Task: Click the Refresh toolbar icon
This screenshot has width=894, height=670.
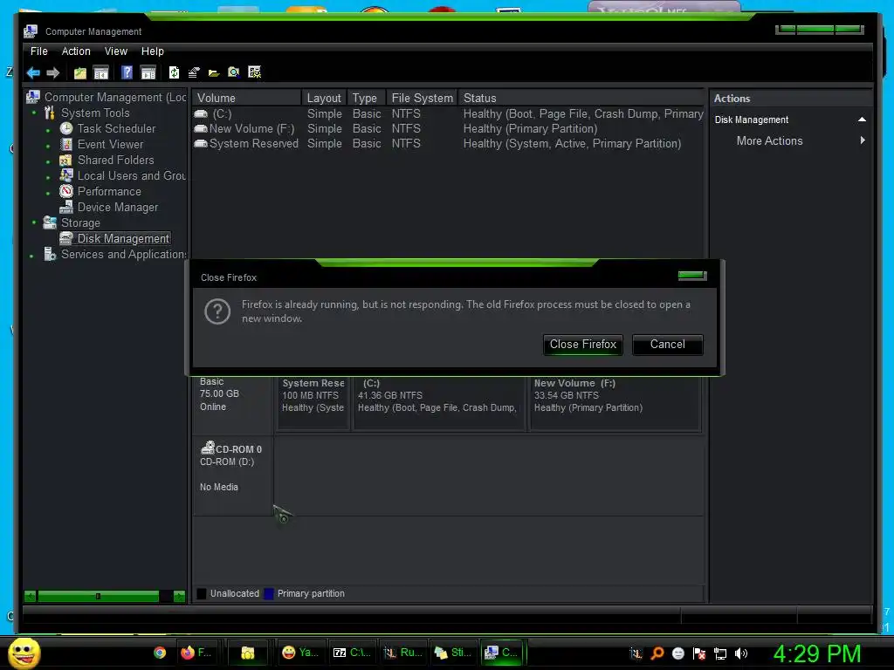Action: click(x=174, y=72)
